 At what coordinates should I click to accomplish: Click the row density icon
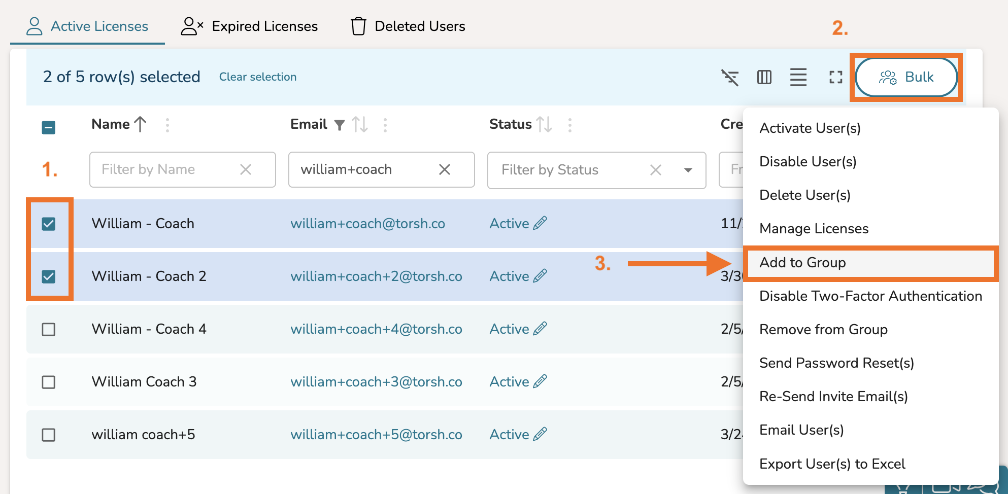point(798,77)
